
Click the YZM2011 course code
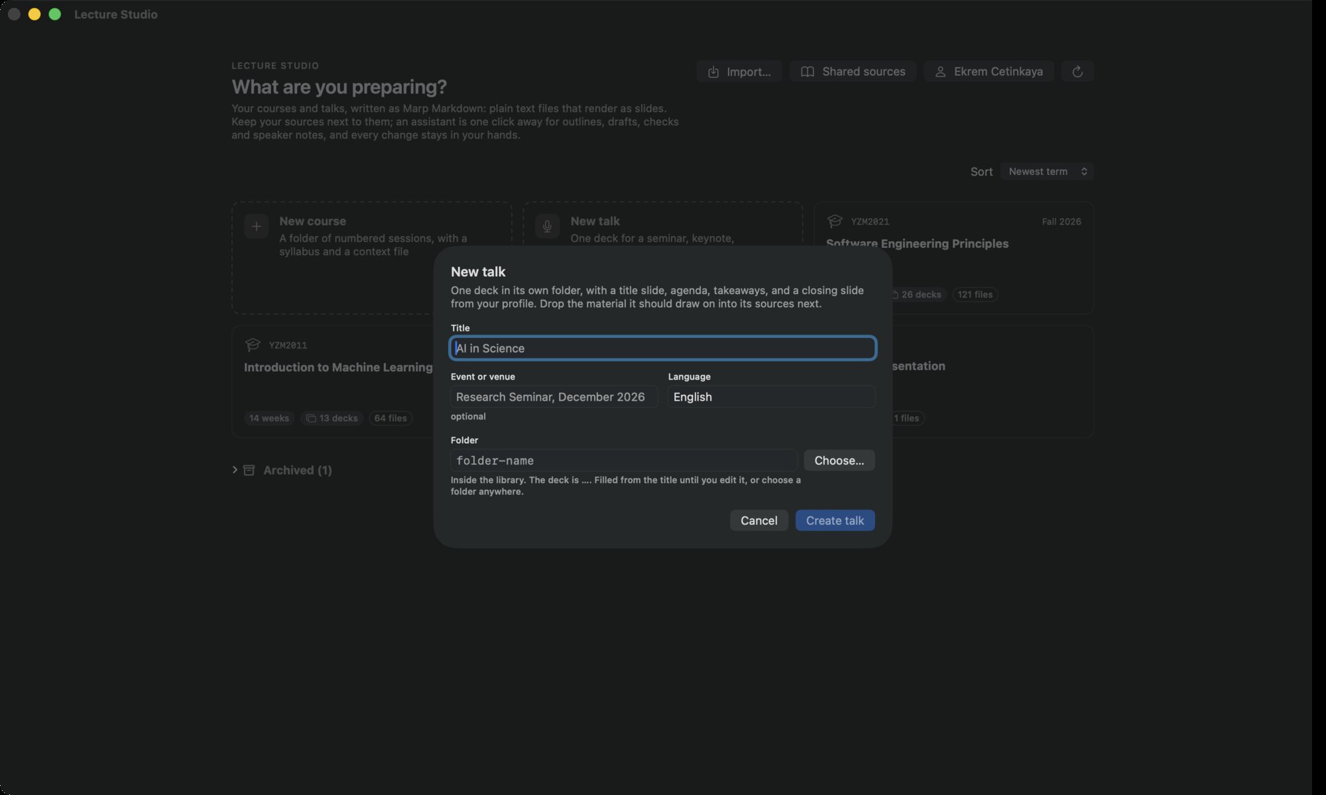point(288,345)
